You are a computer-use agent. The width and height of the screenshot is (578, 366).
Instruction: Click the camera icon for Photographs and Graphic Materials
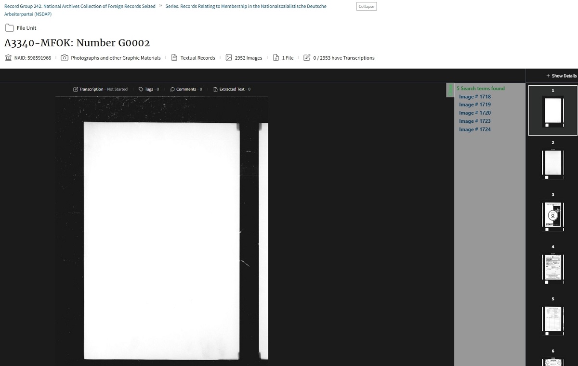(x=65, y=58)
